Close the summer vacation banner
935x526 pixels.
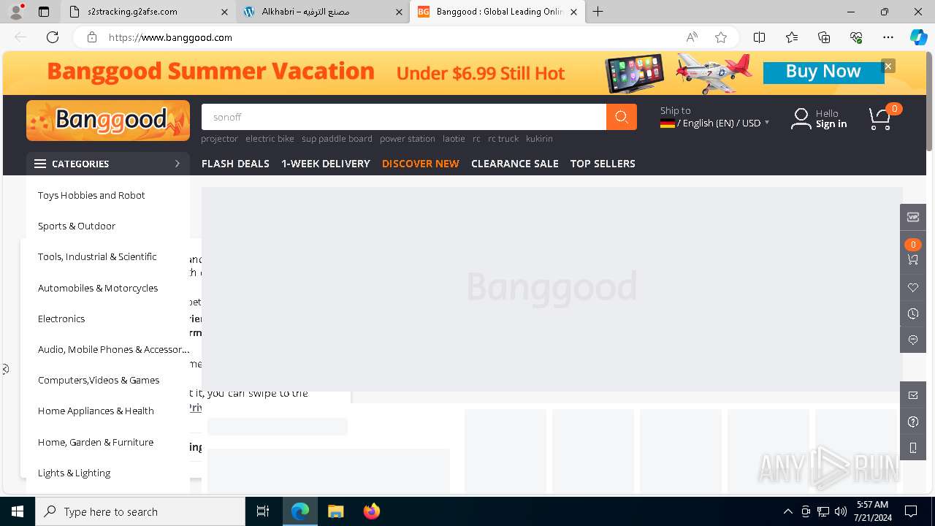point(888,66)
